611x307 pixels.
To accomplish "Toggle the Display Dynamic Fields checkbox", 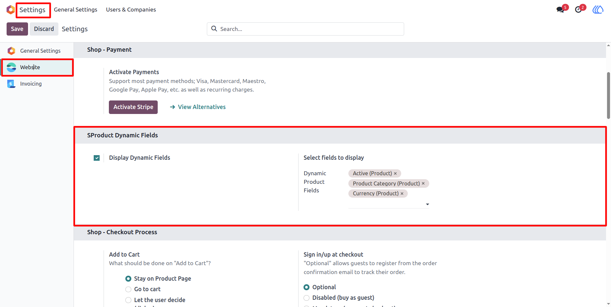I will click(x=97, y=158).
